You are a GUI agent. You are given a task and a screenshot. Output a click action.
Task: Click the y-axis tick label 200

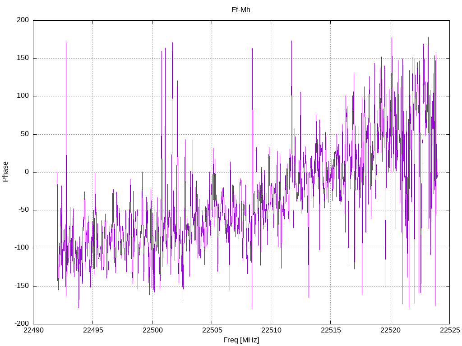[x=23, y=20]
